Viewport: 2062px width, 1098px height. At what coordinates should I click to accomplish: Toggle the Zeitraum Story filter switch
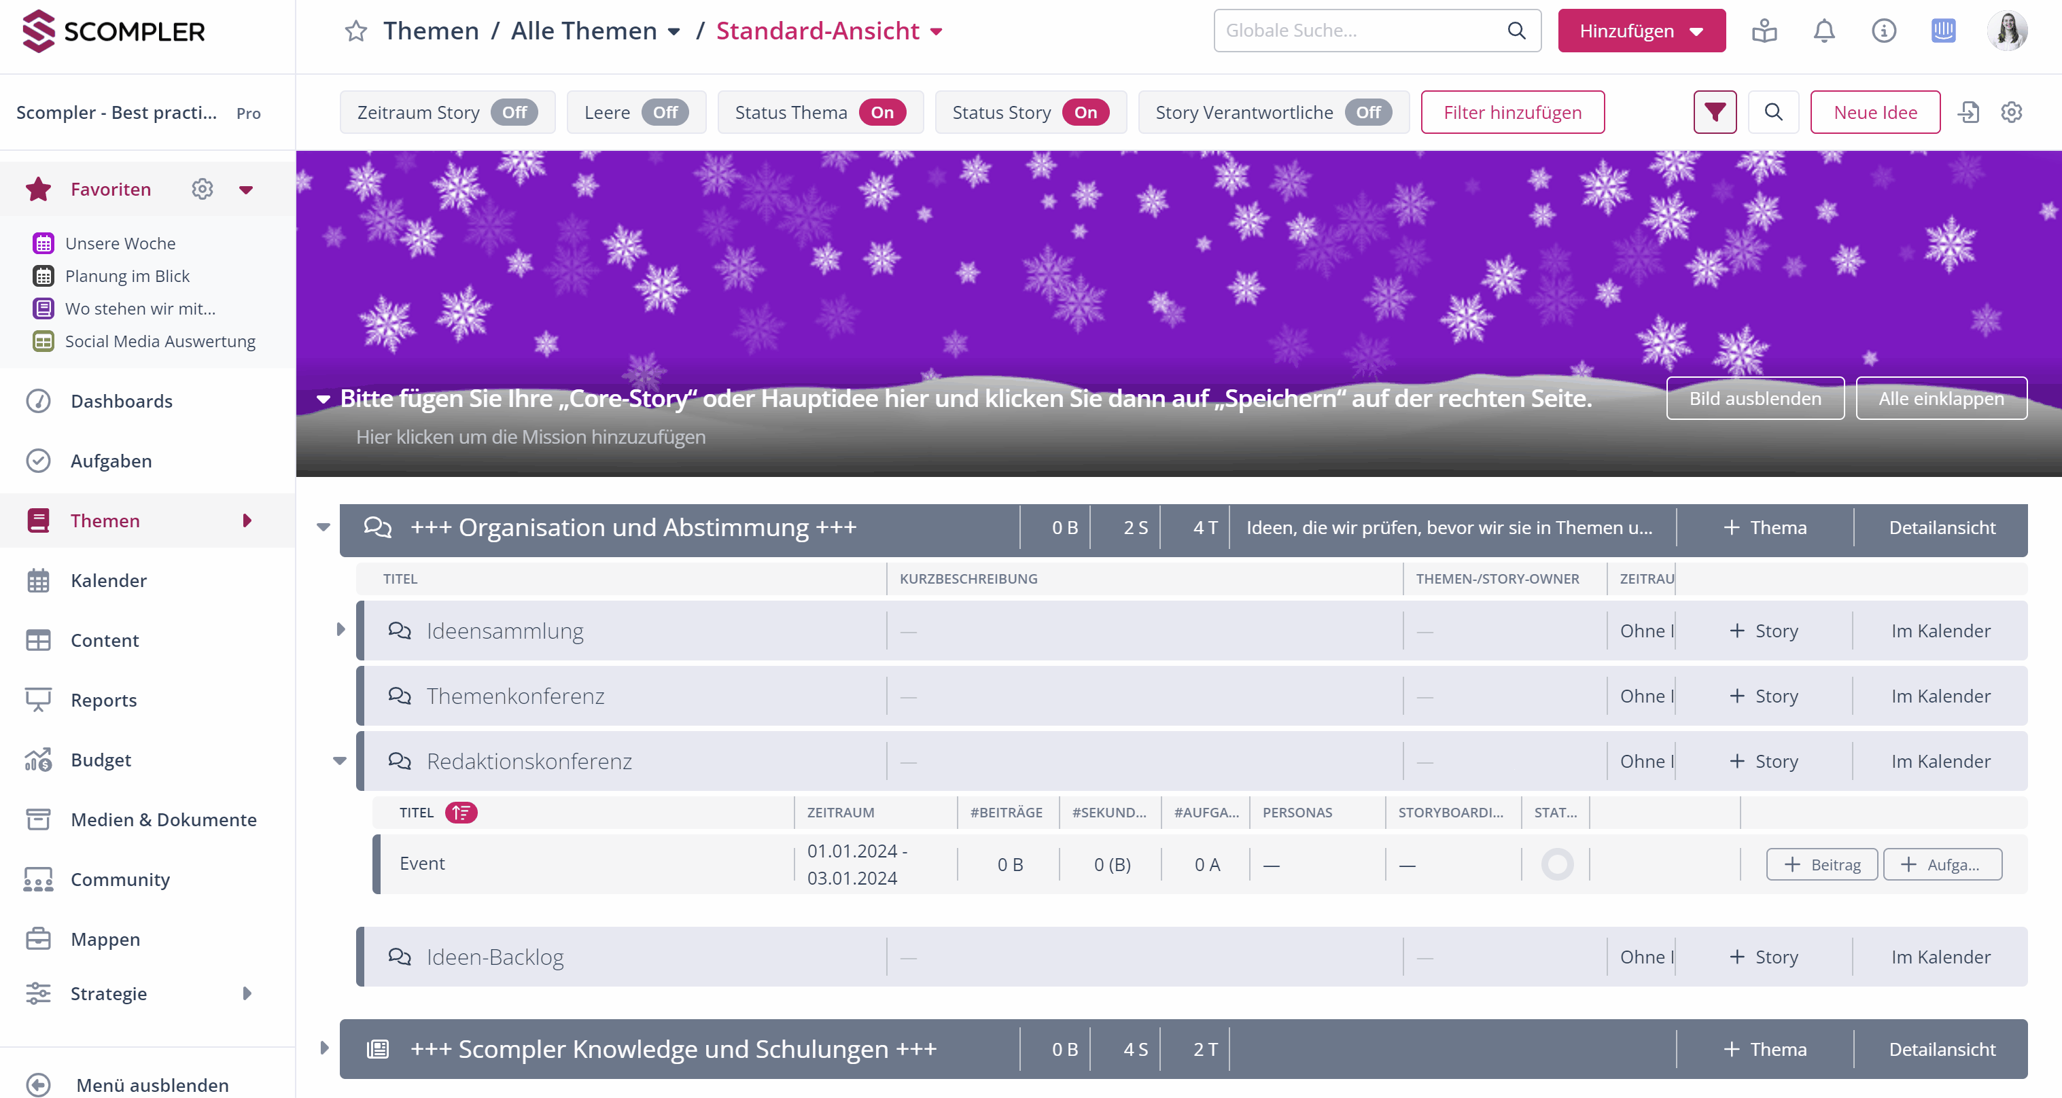514,112
